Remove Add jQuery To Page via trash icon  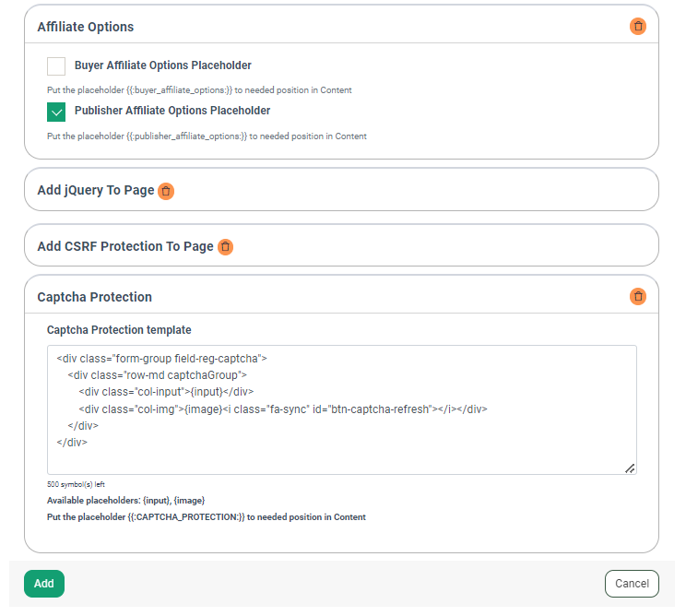[x=166, y=191]
